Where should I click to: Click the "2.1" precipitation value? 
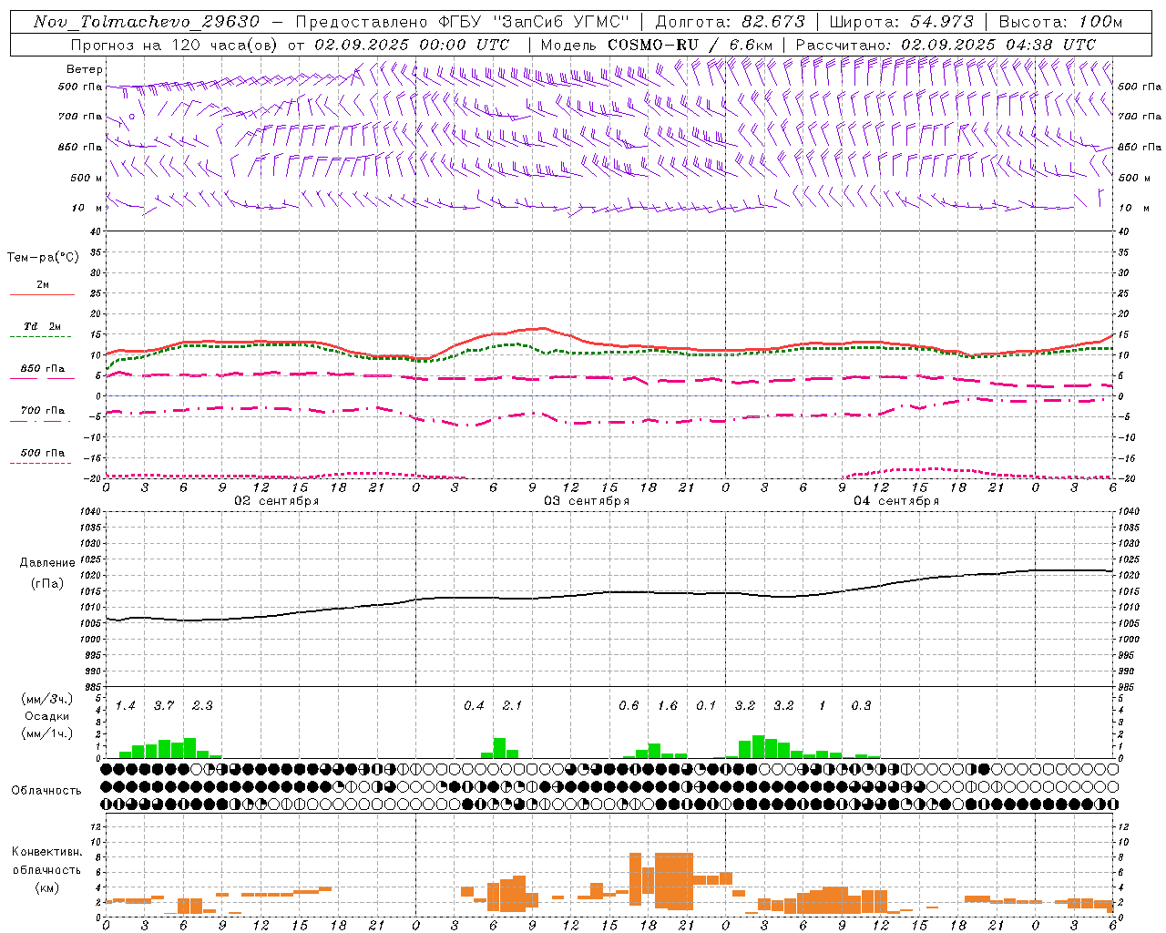click(x=512, y=706)
